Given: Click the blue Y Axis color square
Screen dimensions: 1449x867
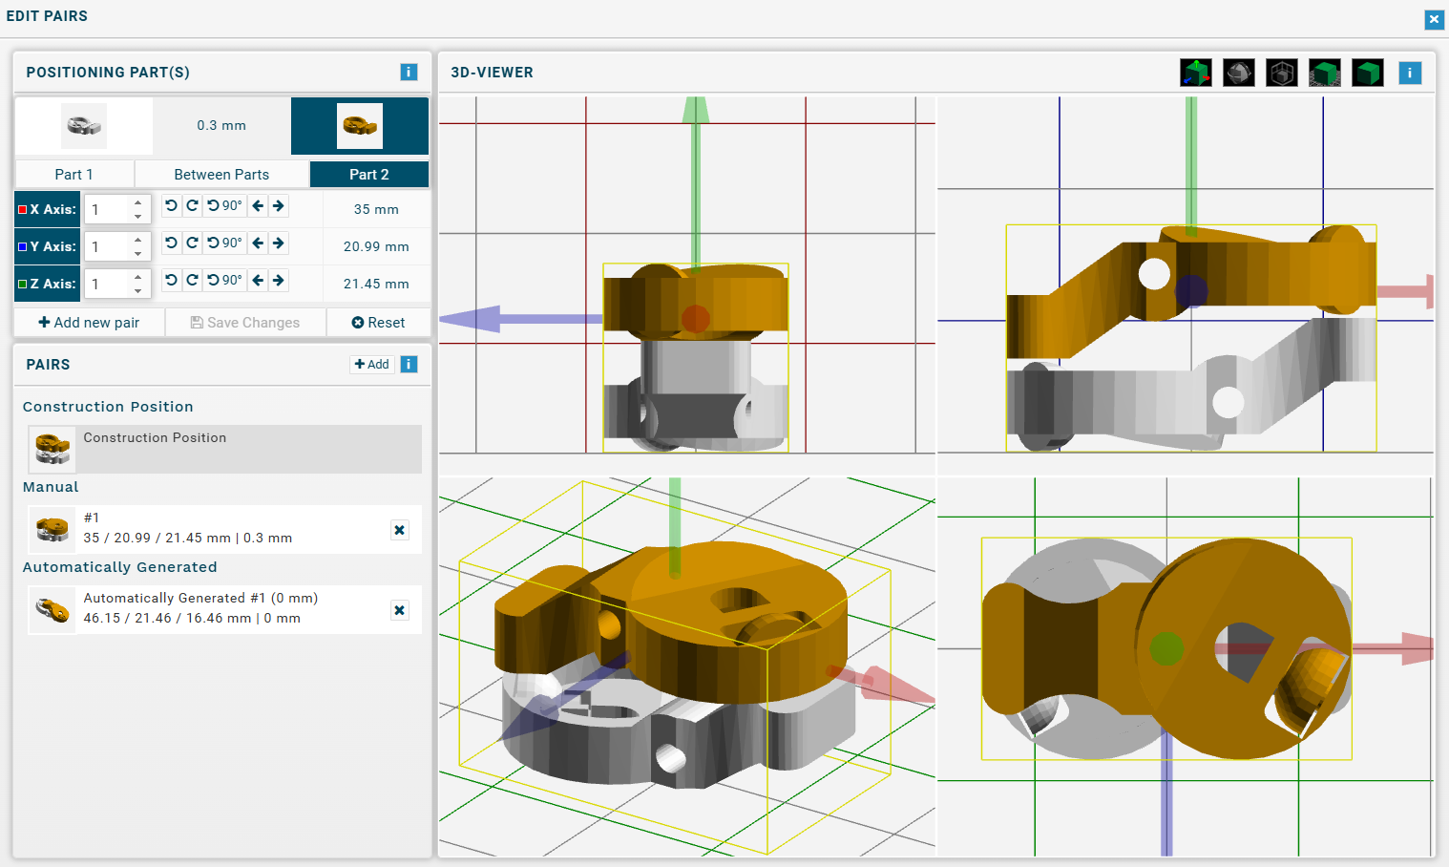Looking at the screenshot, I should click(x=22, y=246).
